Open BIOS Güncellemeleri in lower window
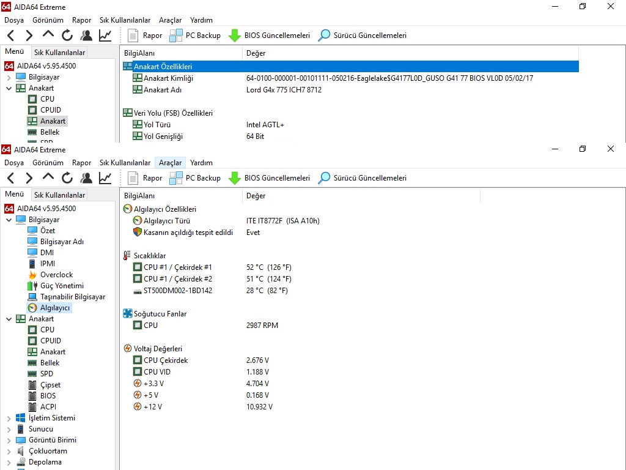Image resolution: width=626 pixels, height=470 pixels. point(269,178)
